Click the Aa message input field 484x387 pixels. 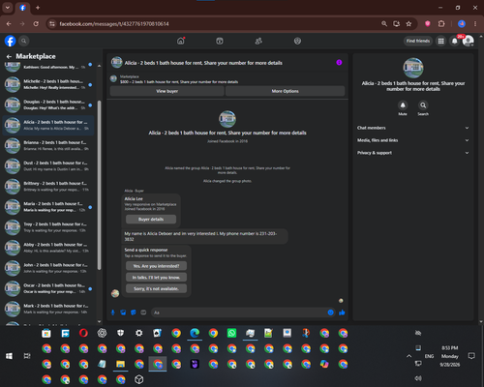240,313
